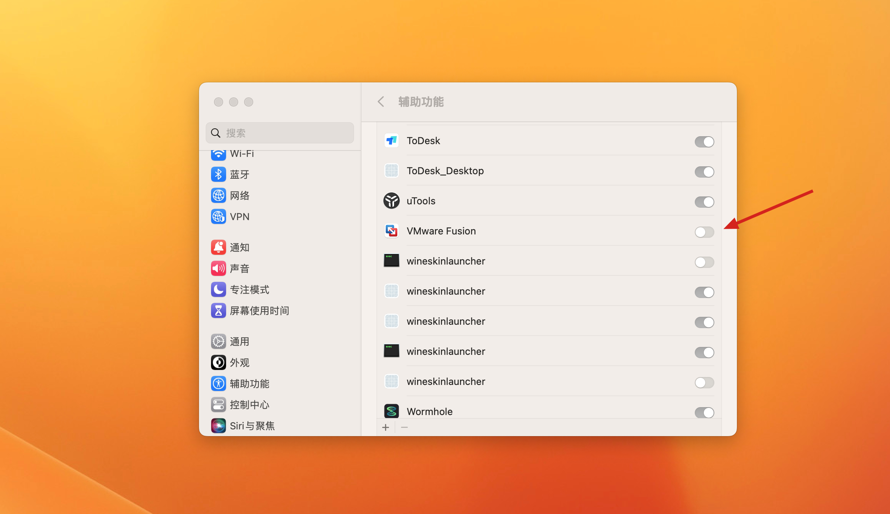The height and width of the screenshot is (514, 890).
Task: Open the 网络 network settings
Action: [x=239, y=196]
